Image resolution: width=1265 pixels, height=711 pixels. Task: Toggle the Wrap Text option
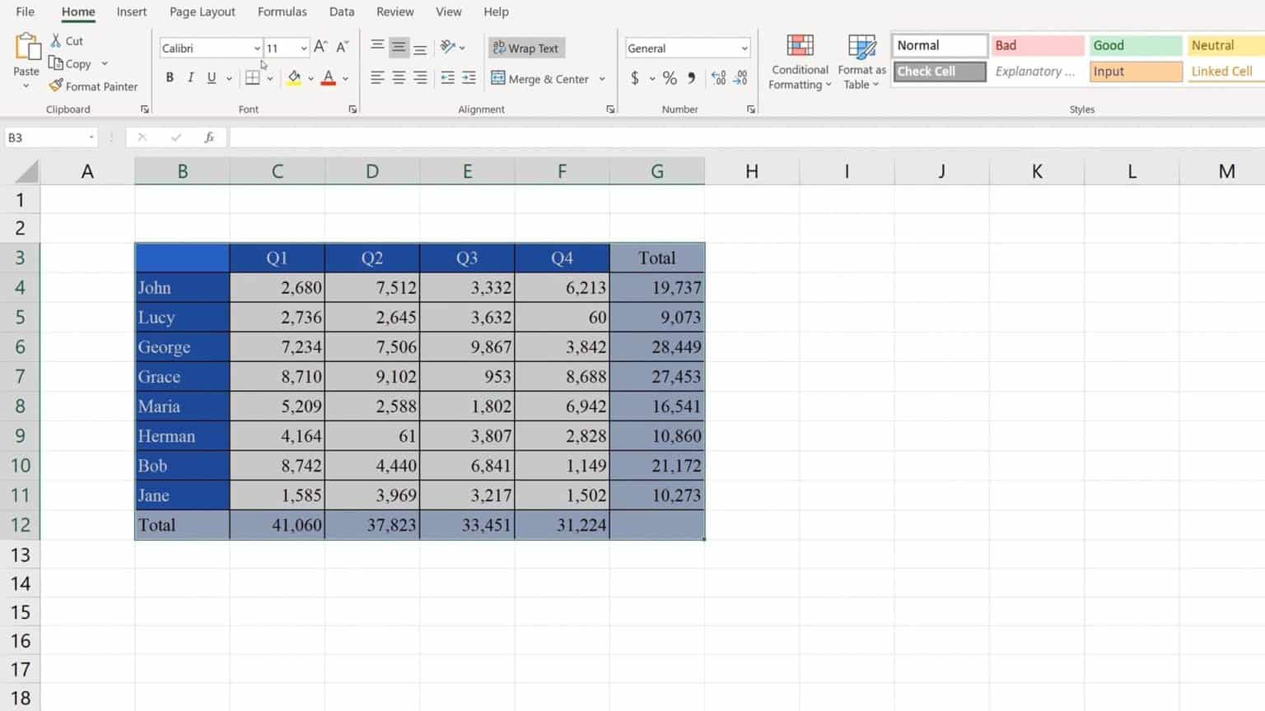click(x=526, y=48)
